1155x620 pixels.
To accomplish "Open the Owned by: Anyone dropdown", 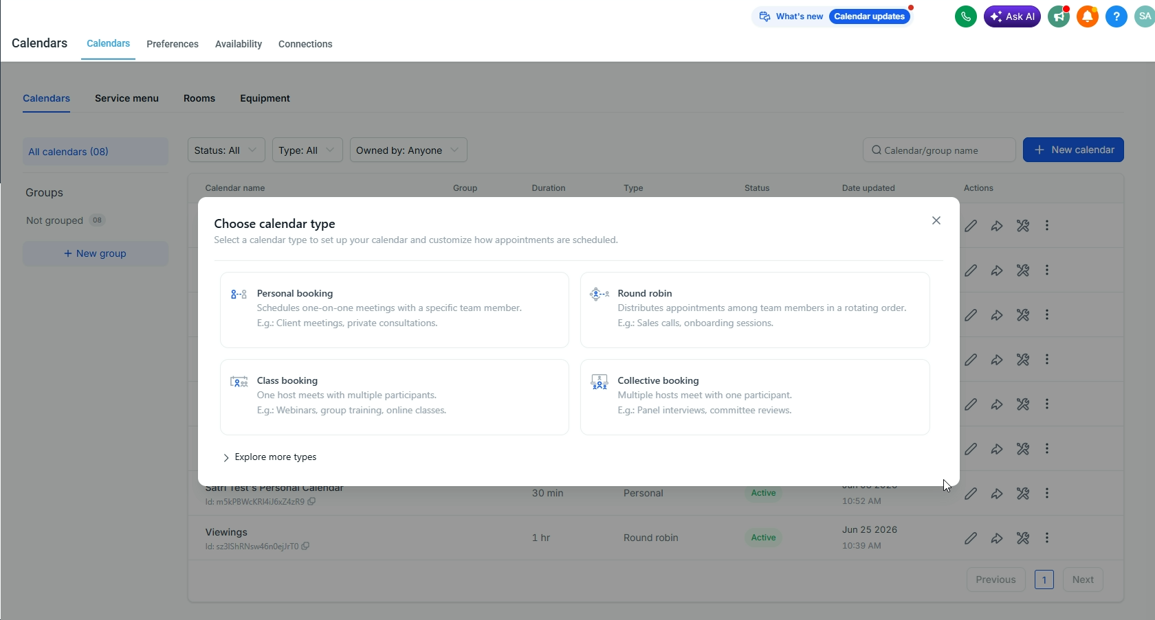I will click(408, 150).
